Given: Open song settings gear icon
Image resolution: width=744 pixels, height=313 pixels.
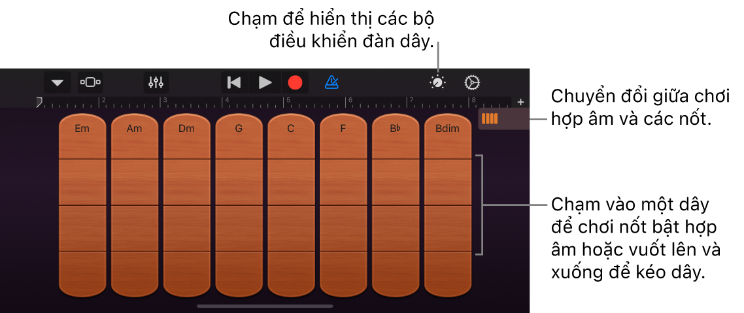Looking at the screenshot, I should coord(472,82).
